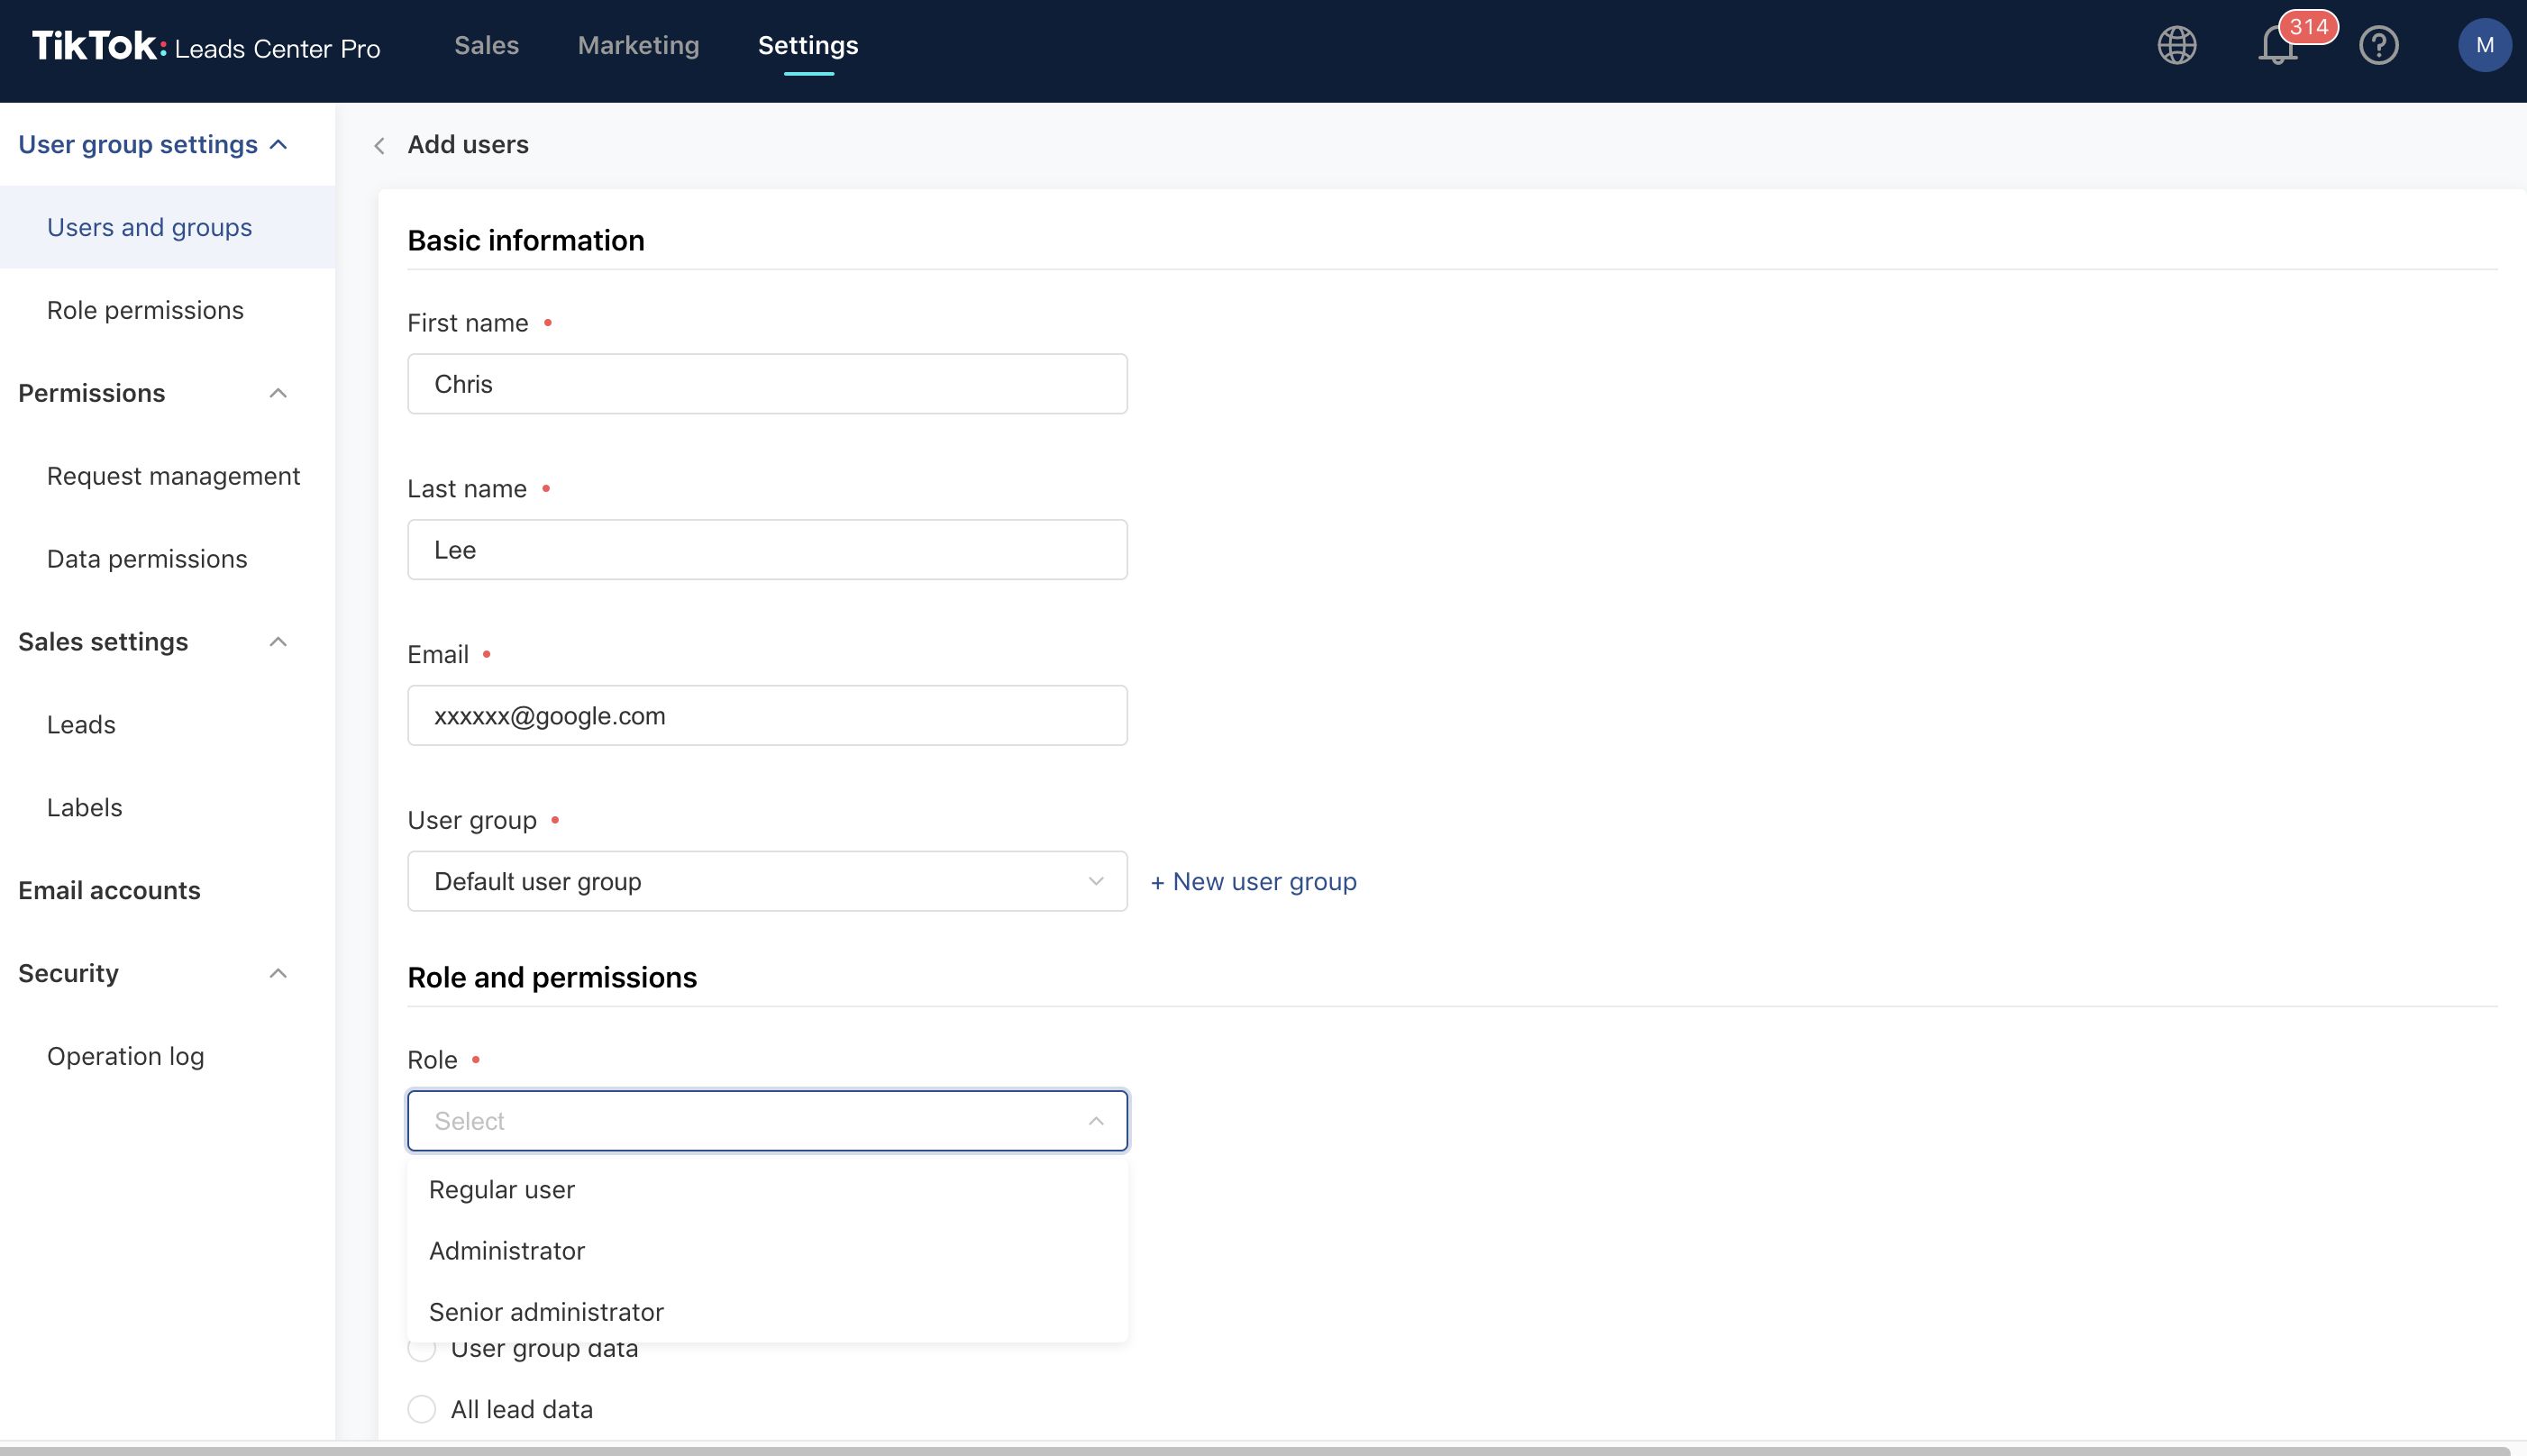Select the "User group data" radio button

coord(422,1348)
